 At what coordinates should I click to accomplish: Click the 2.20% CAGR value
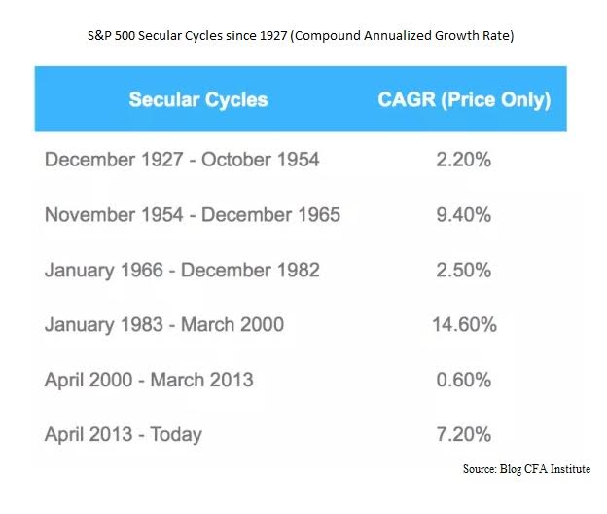pyautogui.click(x=464, y=159)
